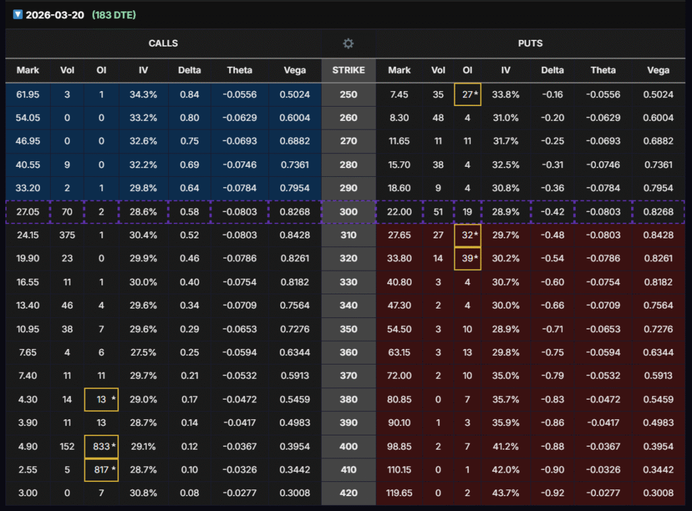This screenshot has height=511, width=692.
Task: Sort by calls Mark column header
Action: pyautogui.click(x=28, y=70)
